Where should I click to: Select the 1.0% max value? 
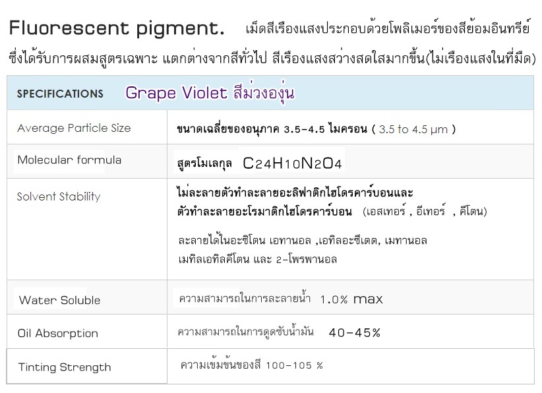(x=351, y=299)
